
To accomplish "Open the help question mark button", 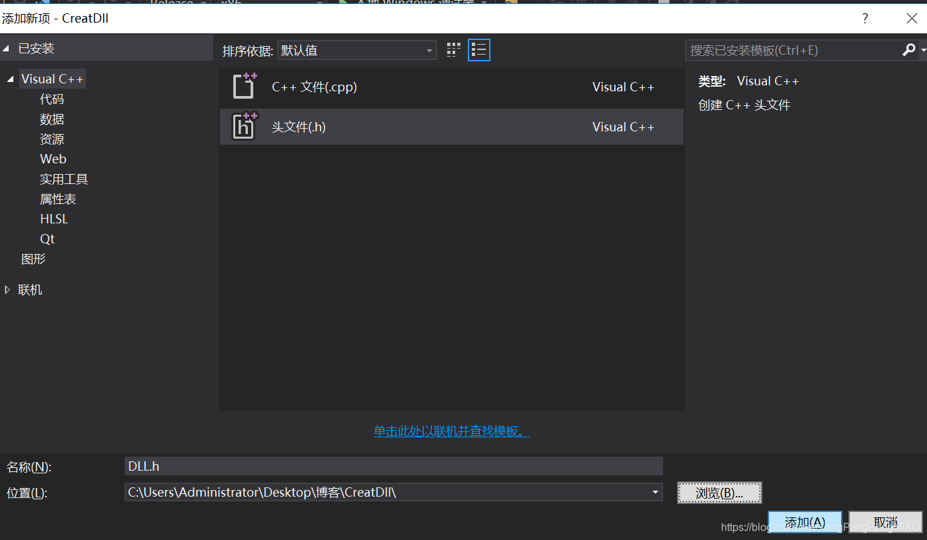I will pyautogui.click(x=865, y=19).
